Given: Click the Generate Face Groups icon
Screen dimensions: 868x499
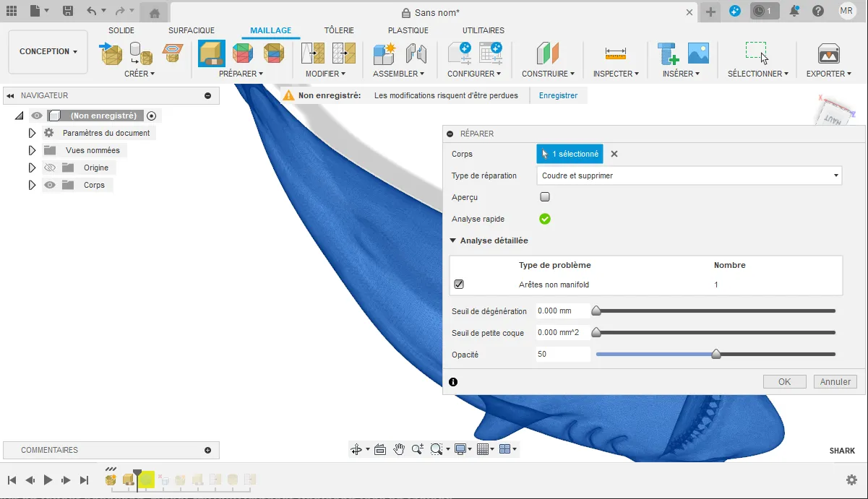Looking at the screenshot, I should pyautogui.click(x=243, y=53).
